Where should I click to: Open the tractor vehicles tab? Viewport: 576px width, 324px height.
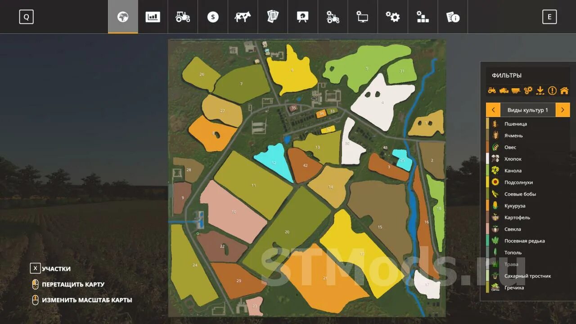pyautogui.click(x=183, y=17)
